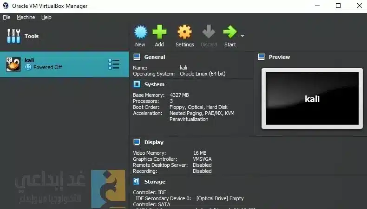Viewport: 367px width, 209px height.
Task: Click the Recording Disabled value
Action: coord(202,171)
